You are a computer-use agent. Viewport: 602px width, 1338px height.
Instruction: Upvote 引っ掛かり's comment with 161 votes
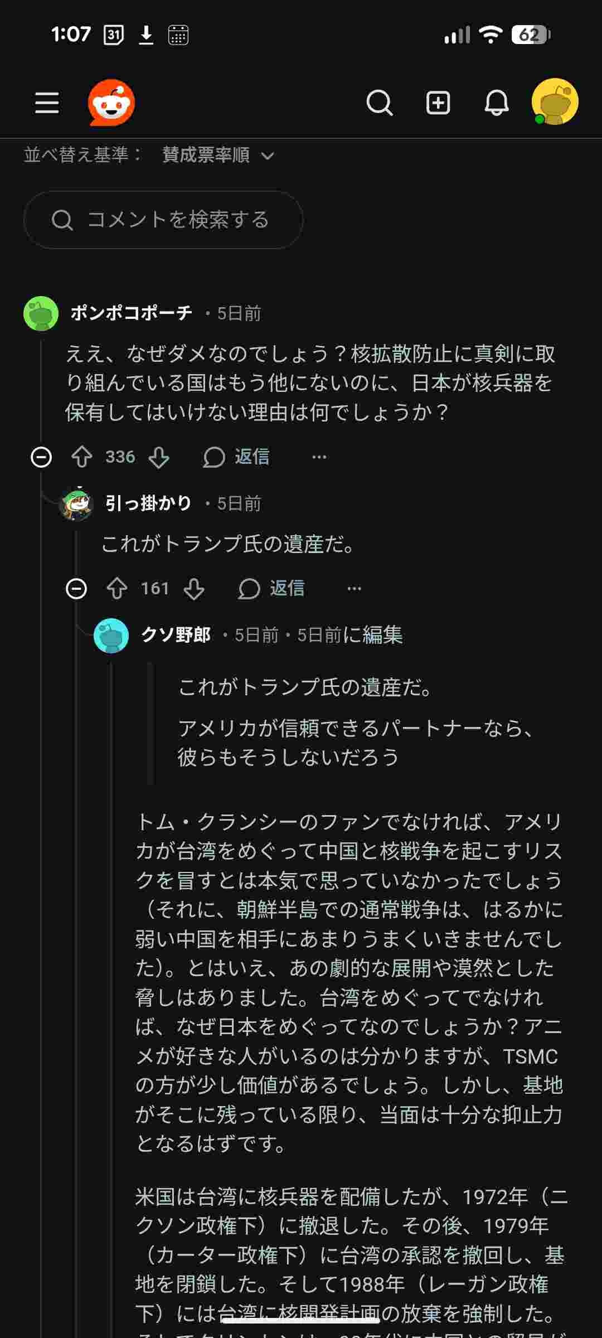point(117,589)
